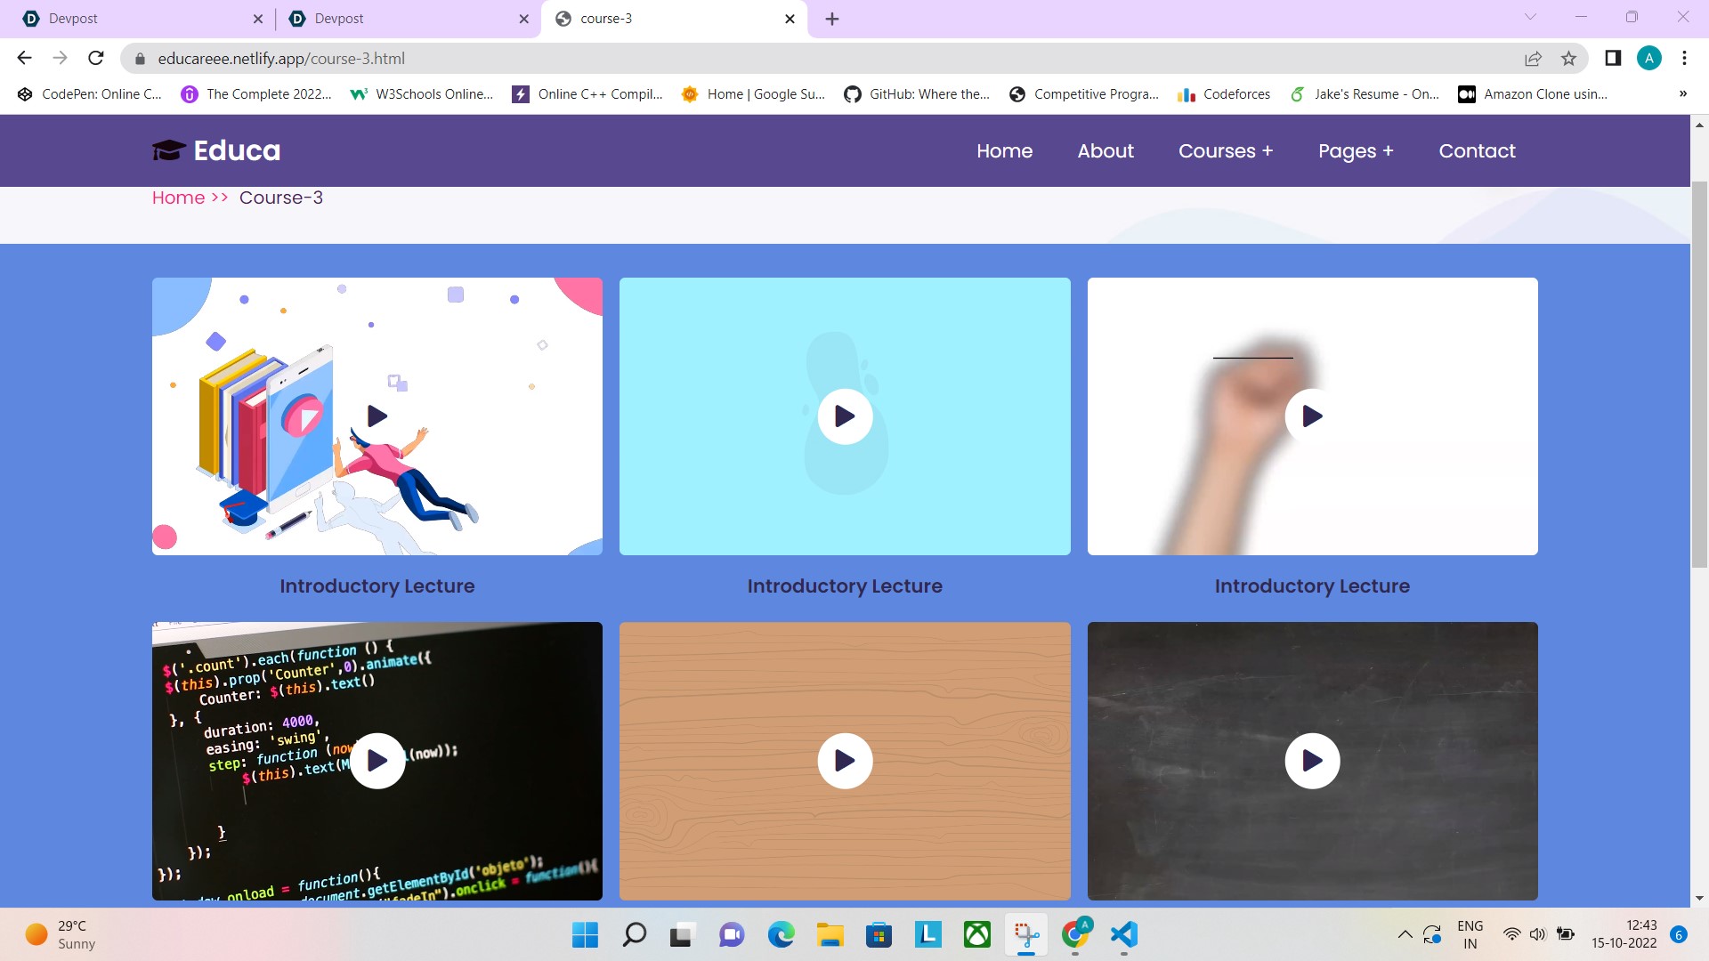Open the Home navigation link
Screen dimensions: 1709x961
click(1004, 151)
